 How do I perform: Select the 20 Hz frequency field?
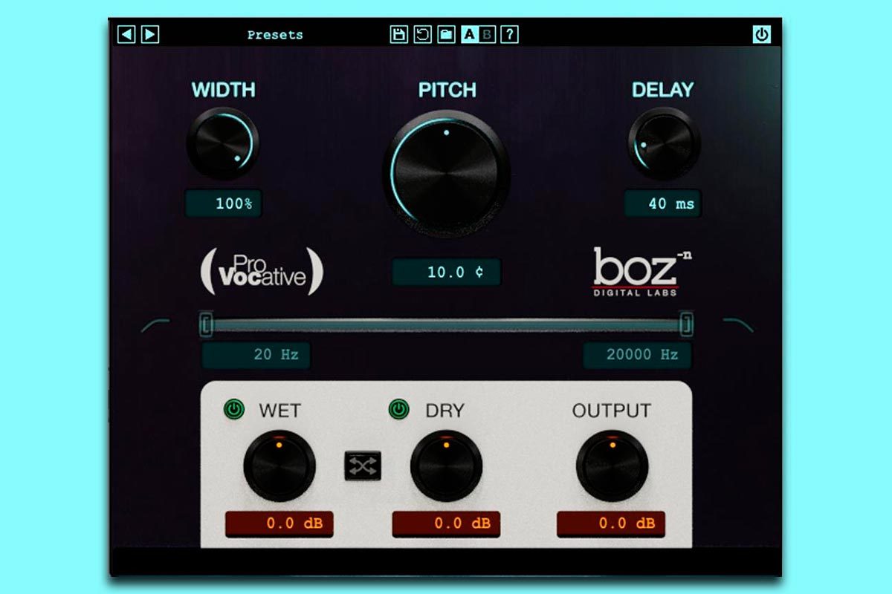pyautogui.click(x=256, y=355)
